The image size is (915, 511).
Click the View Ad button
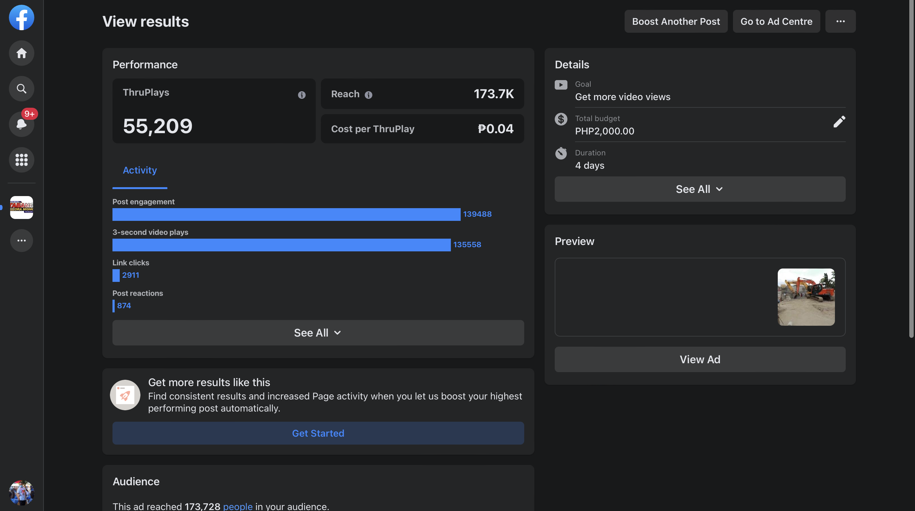point(700,359)
